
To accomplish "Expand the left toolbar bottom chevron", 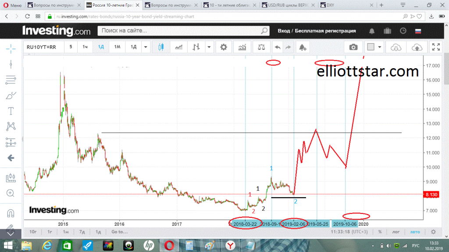I will (x=11, y=234).
